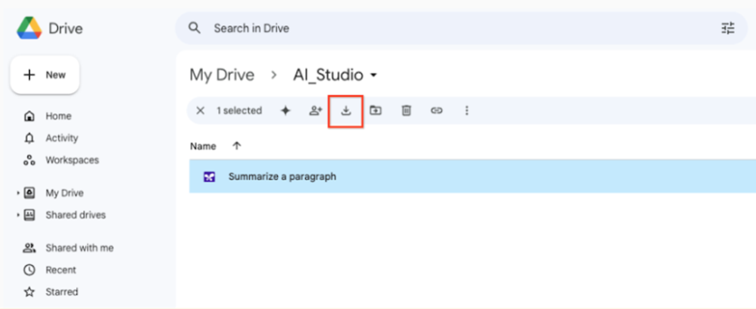Click the Workspaces icon
Image resolution: width=756 pixels, height=309 pixels.
click(x=29, y=160)
